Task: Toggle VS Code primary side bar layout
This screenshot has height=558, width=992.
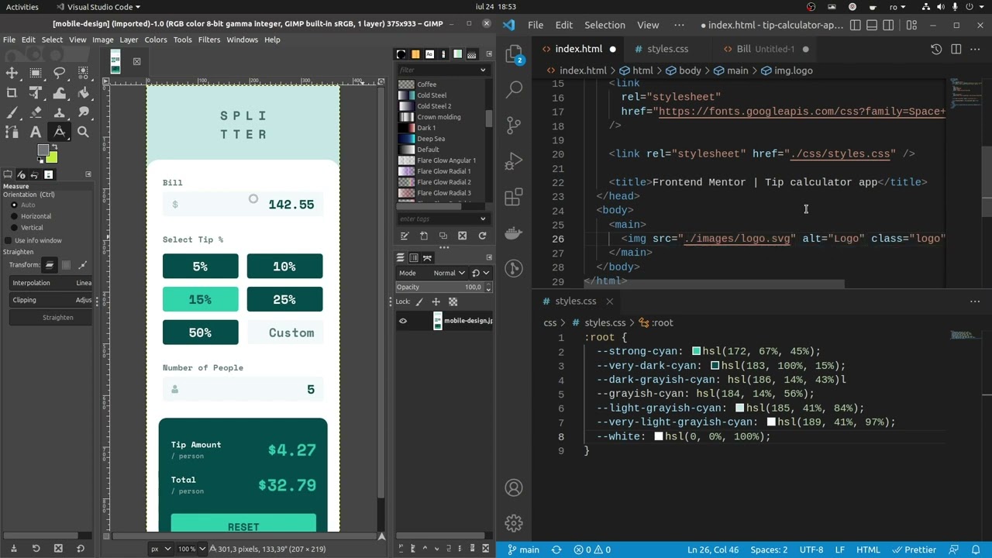Action: (x=856, y=26)
